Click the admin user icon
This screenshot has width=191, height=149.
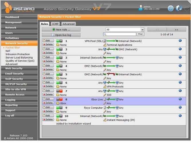[140, 8]
